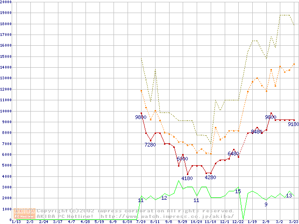The width and height of the screenshot is (299, 224).
Task: Click the 7/20 date on x-axis
Action: pyautogui.click(x=140, y=222)
